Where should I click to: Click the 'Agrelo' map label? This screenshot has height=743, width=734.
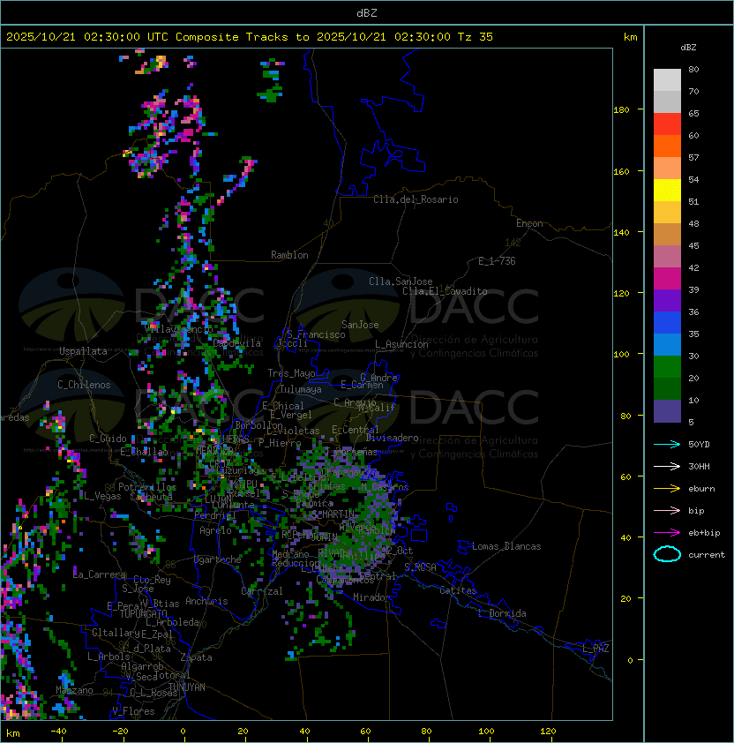pyautogui.click(x=215, y=530)
